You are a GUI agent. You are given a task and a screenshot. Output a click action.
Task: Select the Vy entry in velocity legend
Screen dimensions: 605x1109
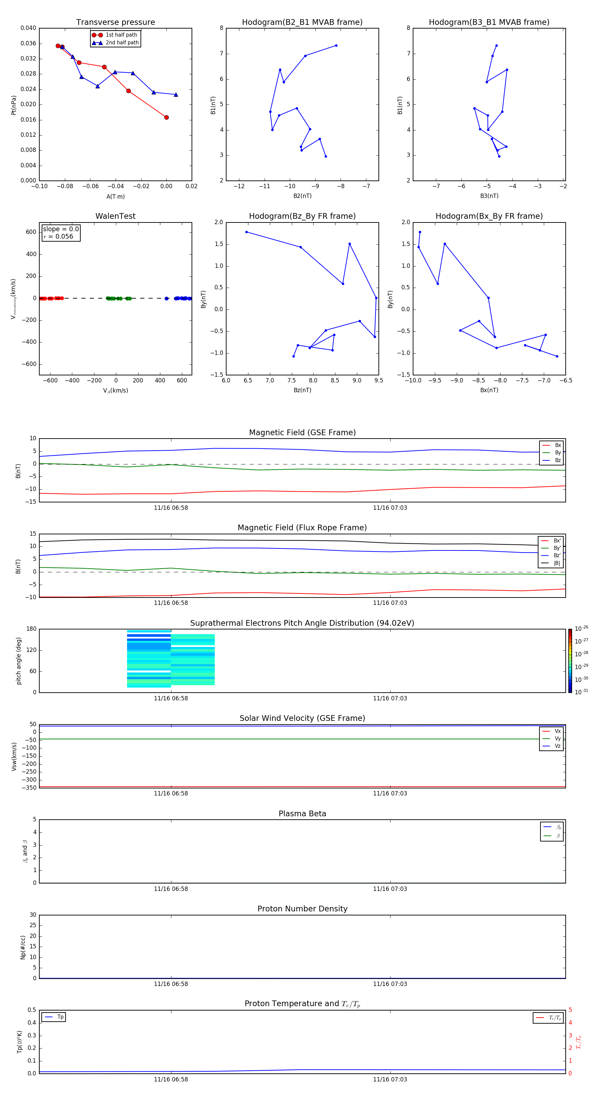[x=552, y=739]
